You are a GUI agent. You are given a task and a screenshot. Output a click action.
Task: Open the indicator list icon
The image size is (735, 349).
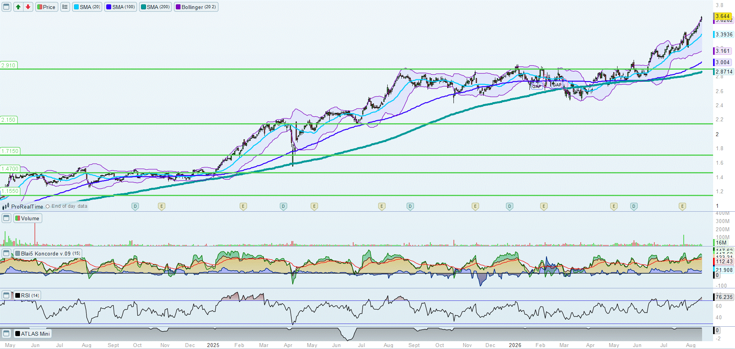click(65, 7)
